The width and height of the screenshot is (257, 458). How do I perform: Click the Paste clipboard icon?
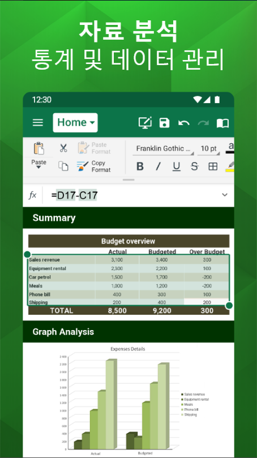point(39,148)
